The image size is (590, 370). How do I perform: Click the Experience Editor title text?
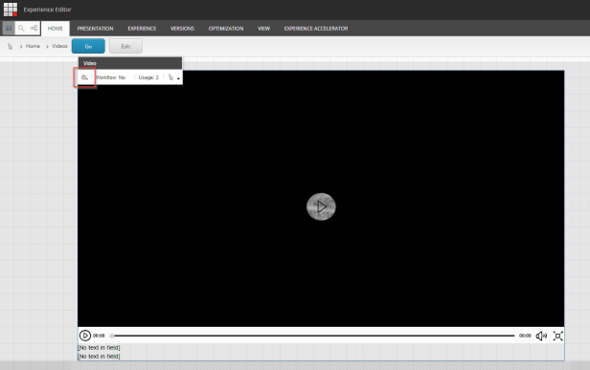[x=48, y=10]
